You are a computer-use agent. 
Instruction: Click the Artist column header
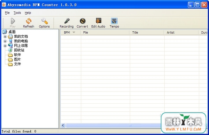coord(181,33)
